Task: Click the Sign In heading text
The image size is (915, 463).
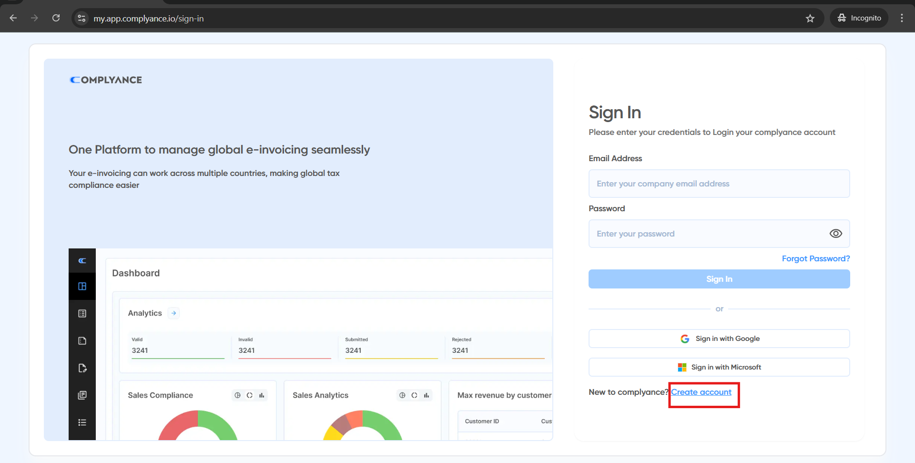Action: [615, 113]
